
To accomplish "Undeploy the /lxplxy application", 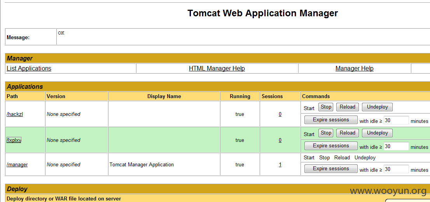I will coord(378,133).
